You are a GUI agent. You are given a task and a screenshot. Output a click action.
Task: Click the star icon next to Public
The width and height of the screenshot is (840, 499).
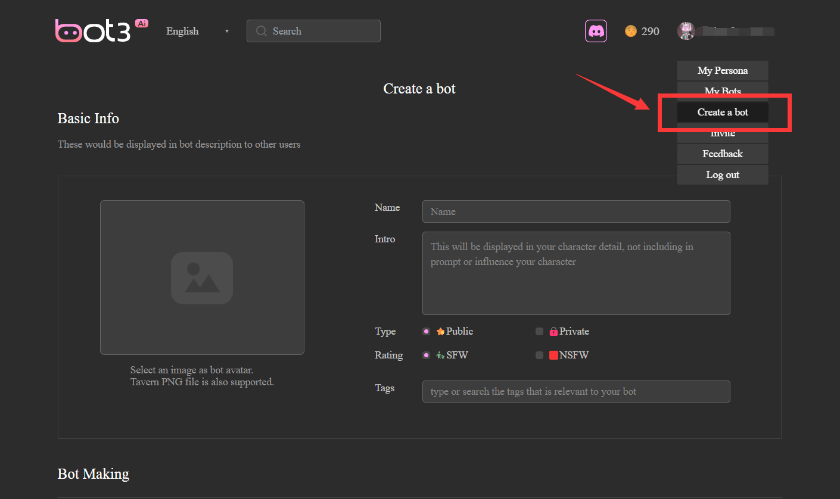[x=440, y=331]
